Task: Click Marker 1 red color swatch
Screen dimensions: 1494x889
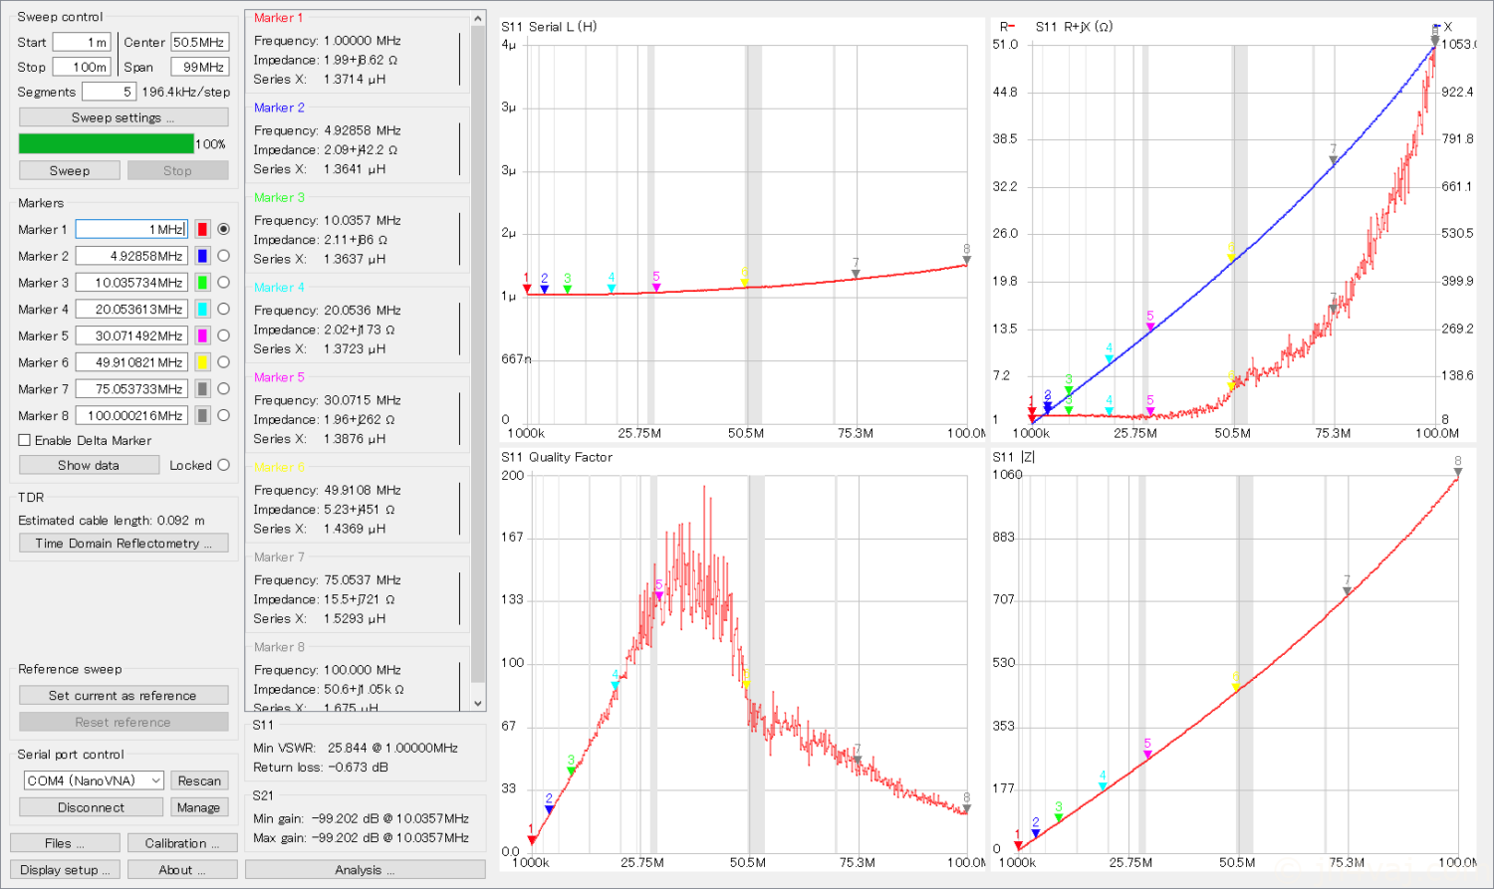Action: pos(202,229)
